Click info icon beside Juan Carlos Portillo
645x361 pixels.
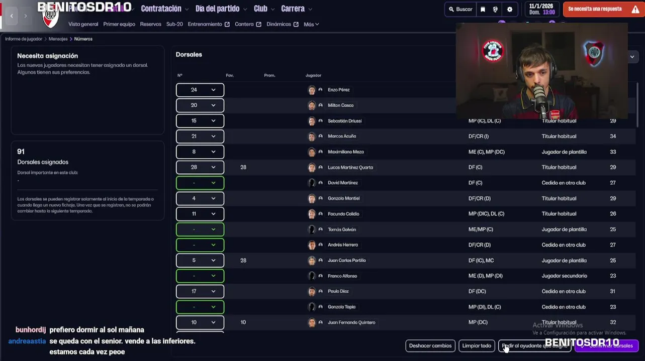(x=320, y=260)
